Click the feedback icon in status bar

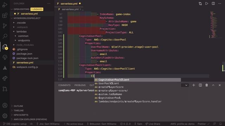[214, 124]
